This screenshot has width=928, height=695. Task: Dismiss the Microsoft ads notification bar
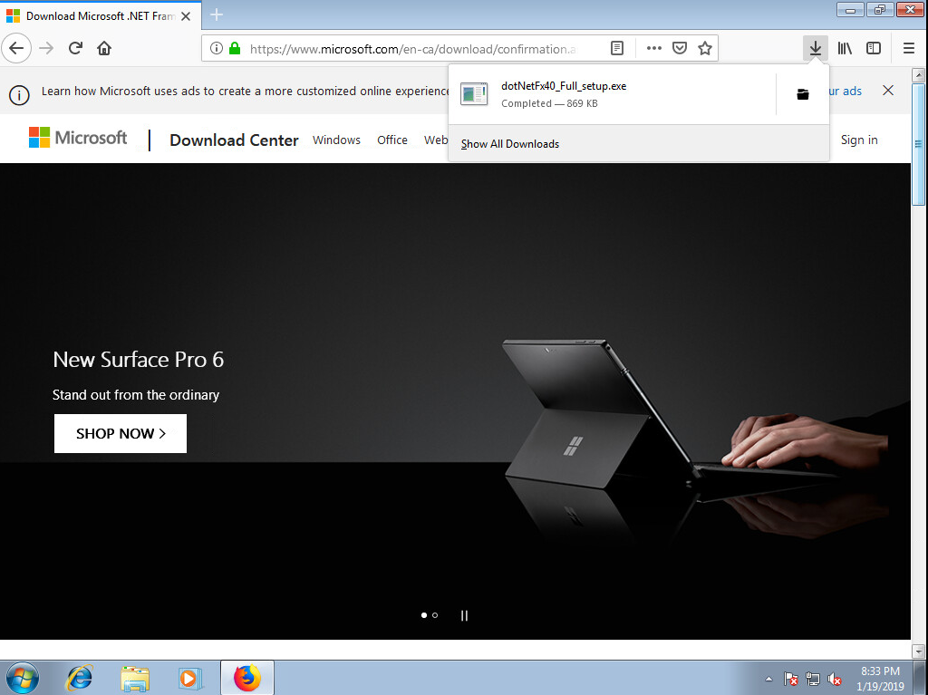[888, 90]
